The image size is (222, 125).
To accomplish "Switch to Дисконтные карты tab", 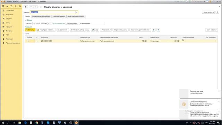I will point(59,17).
